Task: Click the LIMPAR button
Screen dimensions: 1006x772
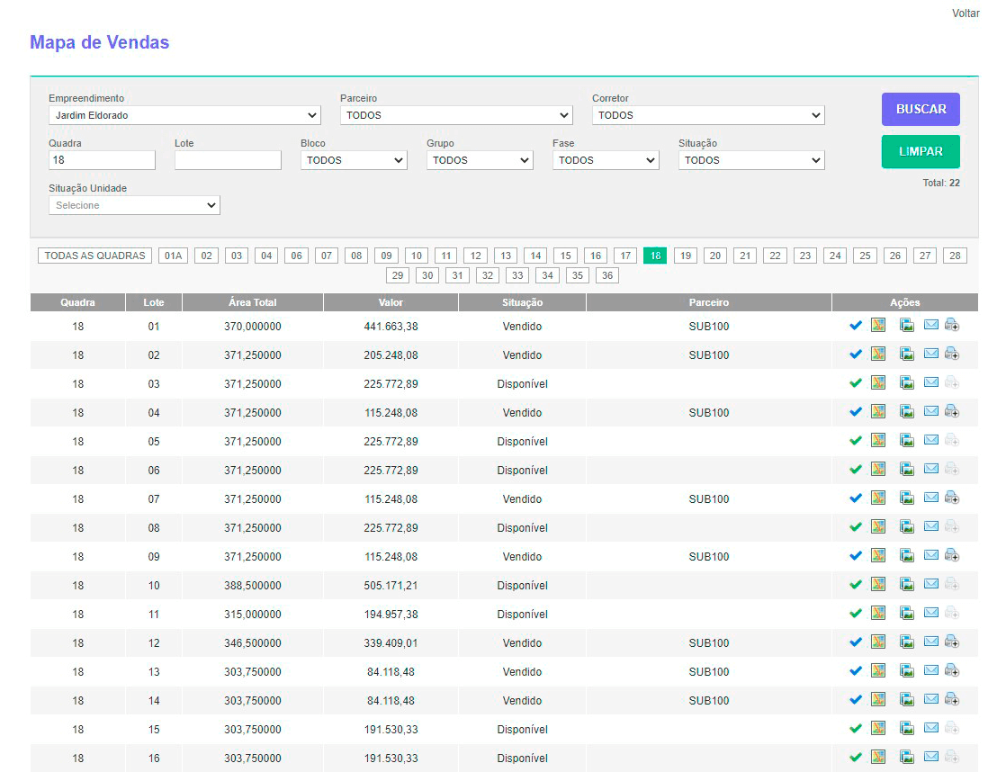Action: click(x=921, y=151)
